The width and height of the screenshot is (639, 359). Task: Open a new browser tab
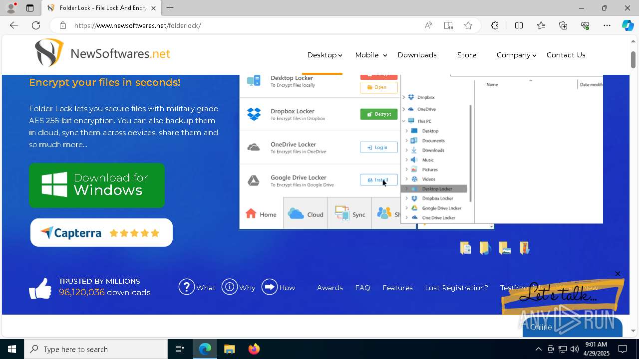coord(170,8)
